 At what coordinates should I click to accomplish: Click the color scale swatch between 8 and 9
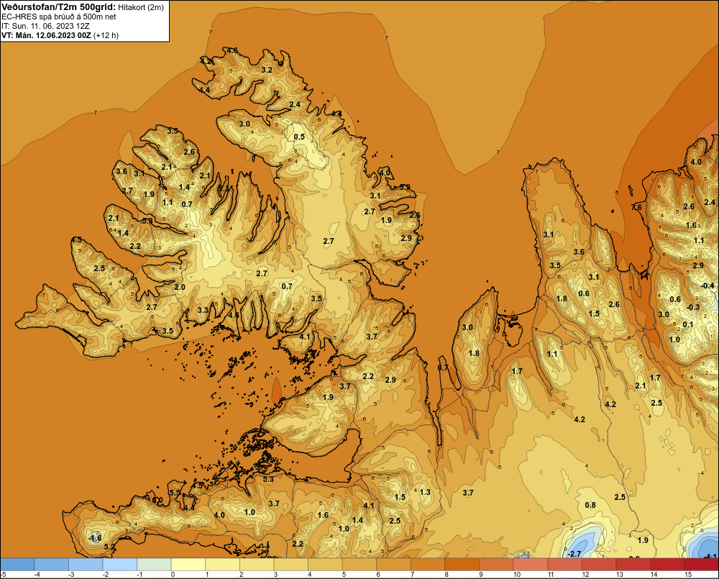462,564
